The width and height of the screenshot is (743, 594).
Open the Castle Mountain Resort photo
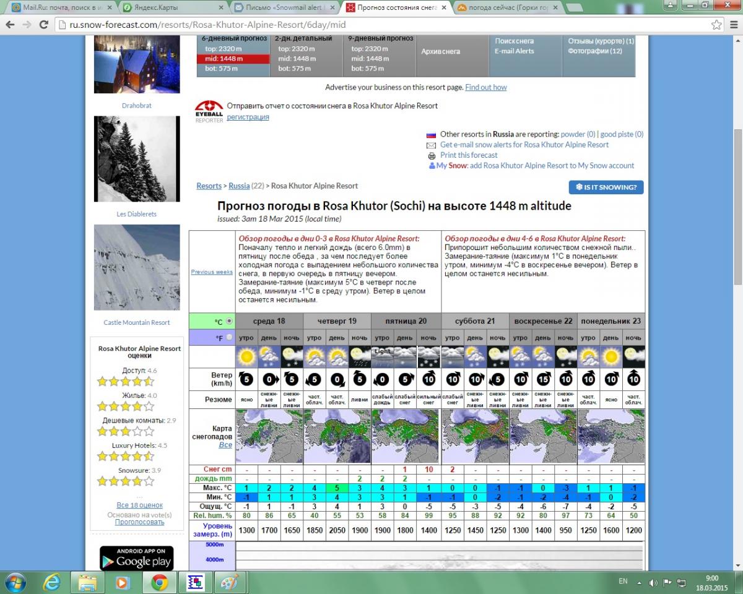(x=136, y=267)
